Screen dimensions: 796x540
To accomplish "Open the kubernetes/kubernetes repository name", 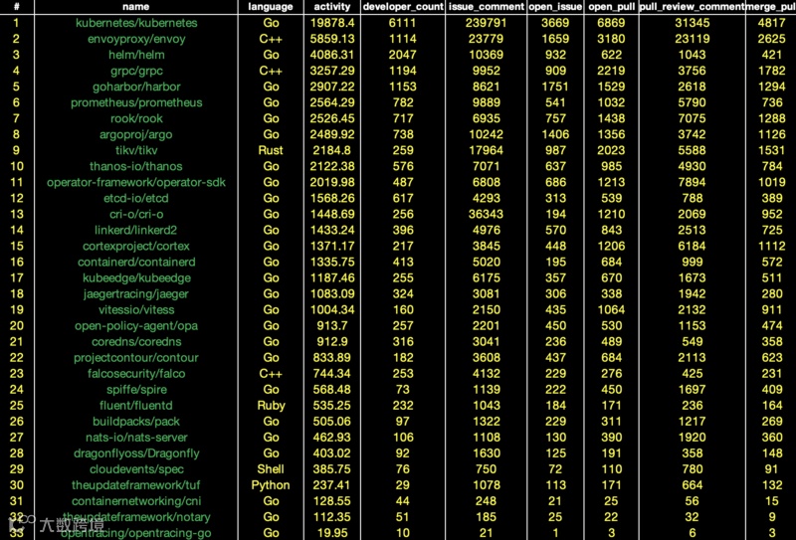I will point(136,23).
